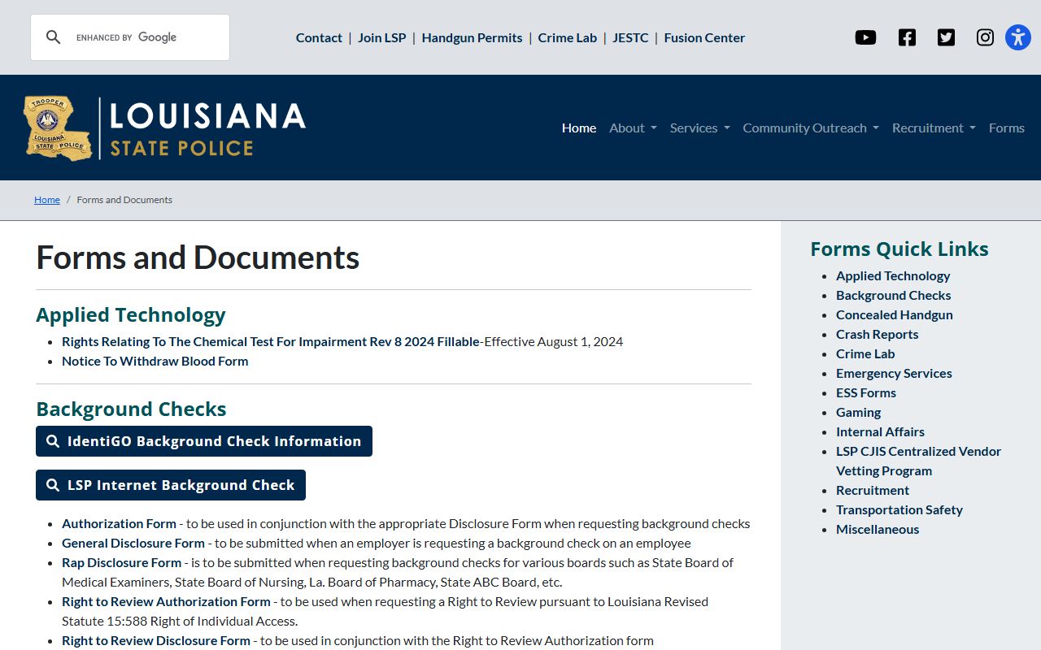
Task: Click IdentiGO Background Check Information button
Action: pyautogui.click(x=204, y=441)
